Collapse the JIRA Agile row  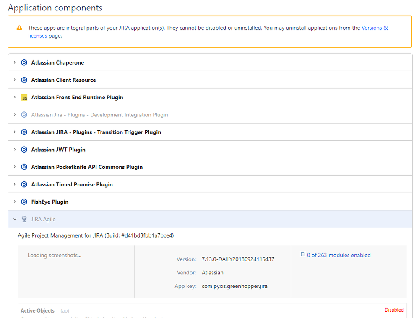(x=15, y=219)
